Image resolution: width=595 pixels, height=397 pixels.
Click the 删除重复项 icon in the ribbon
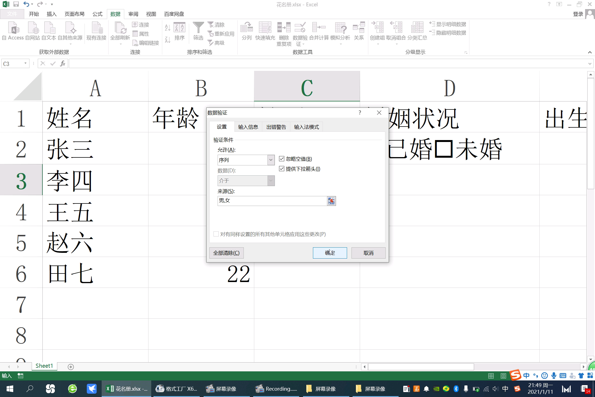tap(284, 28)
